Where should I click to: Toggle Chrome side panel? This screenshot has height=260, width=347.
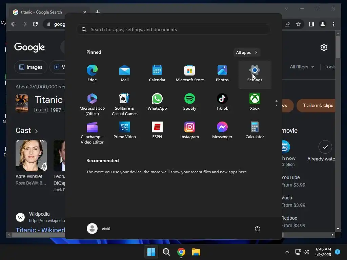pyautogui.click(x=312, y=24)
